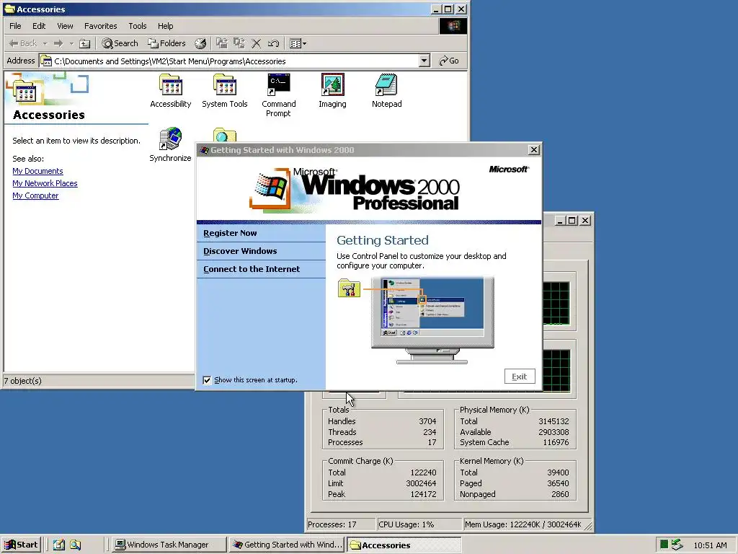Expand the Address bar dropdown

[424, 61]
